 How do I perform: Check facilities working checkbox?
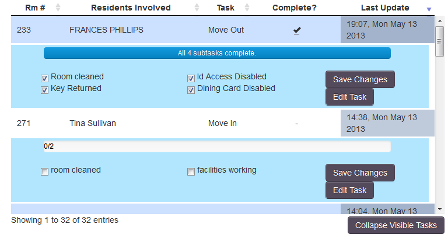[x=191, y=171]
